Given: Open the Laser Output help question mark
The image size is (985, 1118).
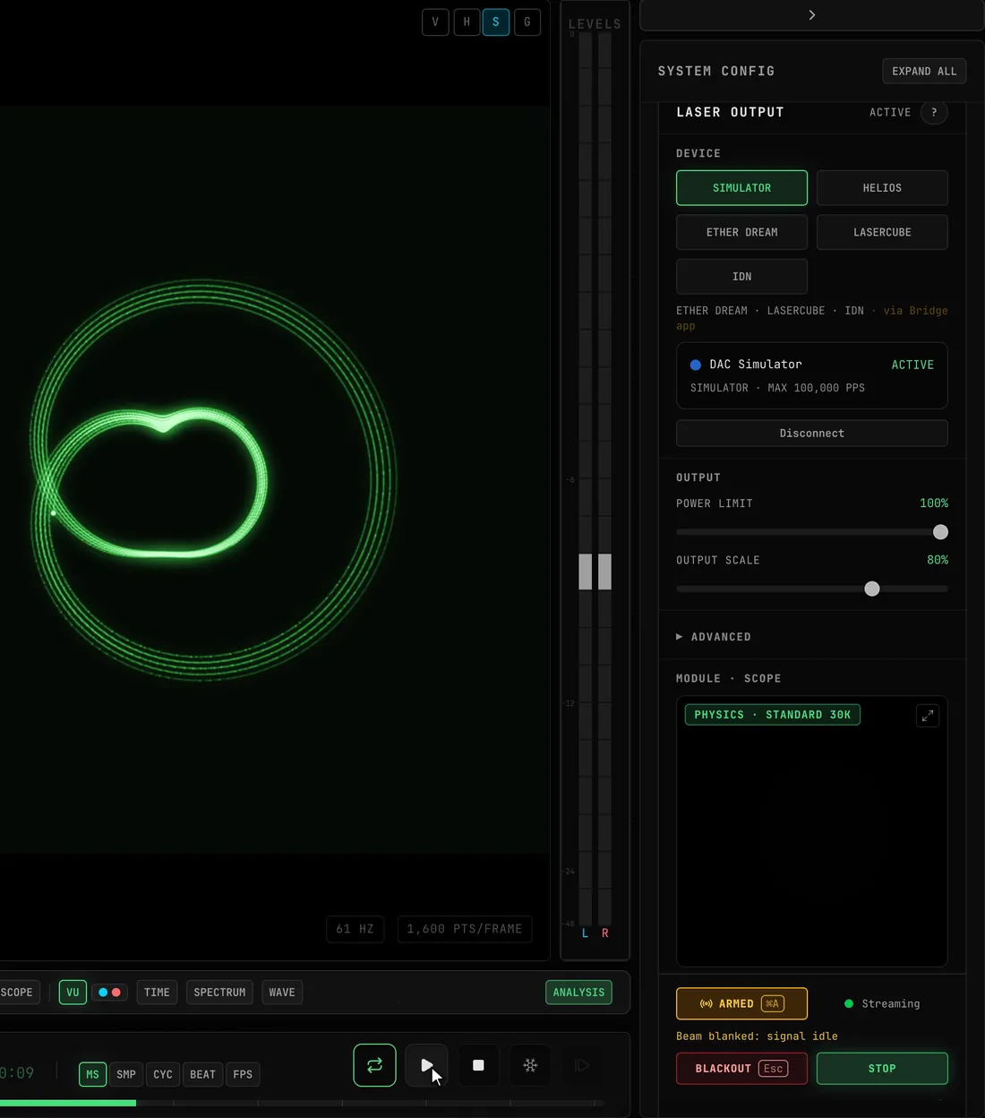Looking at the screenshot, I should pos(934,112).
